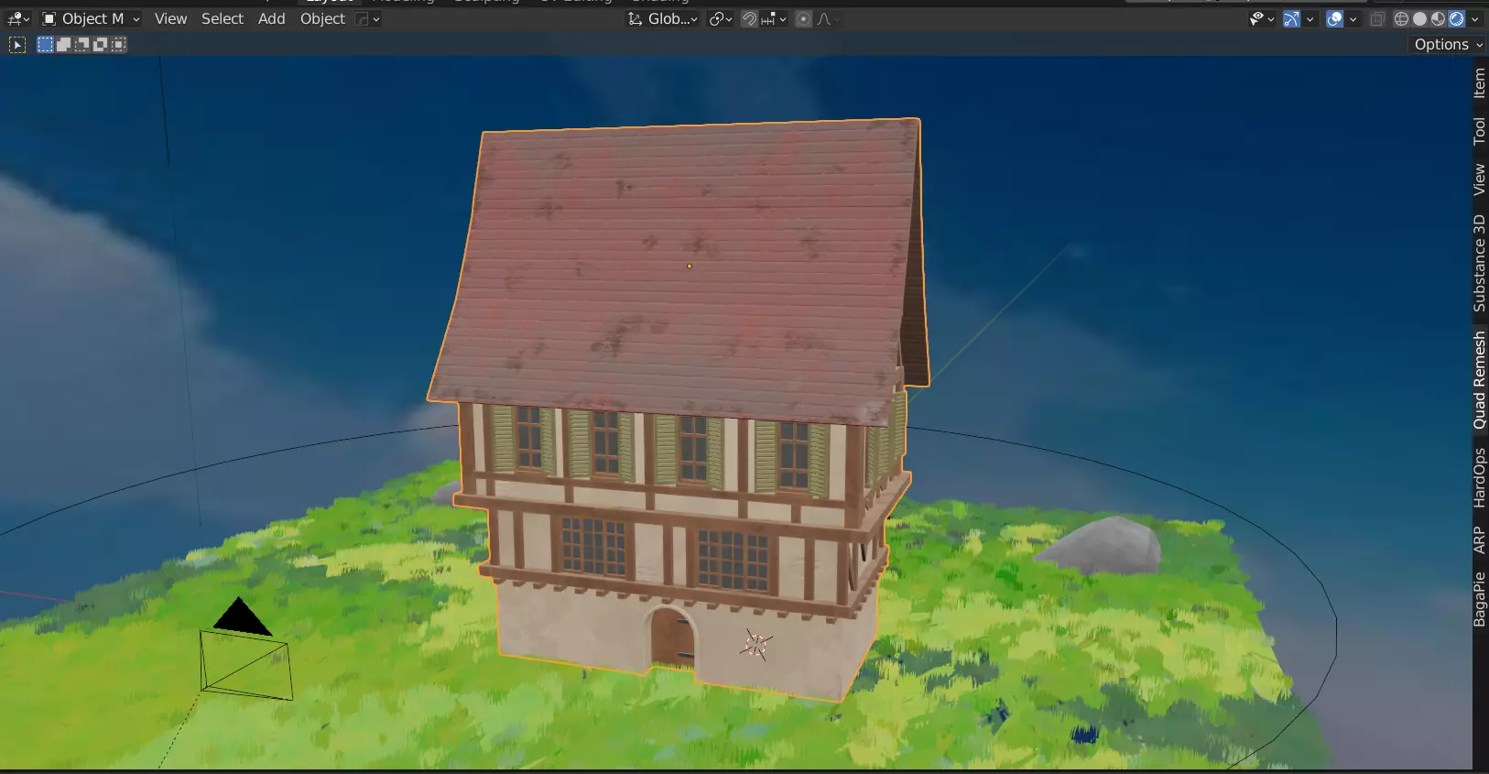Viewport: 1489px width, 774px height.
Task: Choose the extend selection mode
Action: click(63, 44)
